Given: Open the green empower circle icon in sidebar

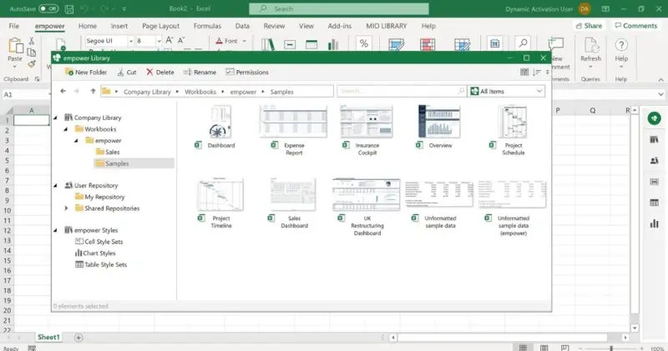Looking at the screenshot, I should (654, 118).
